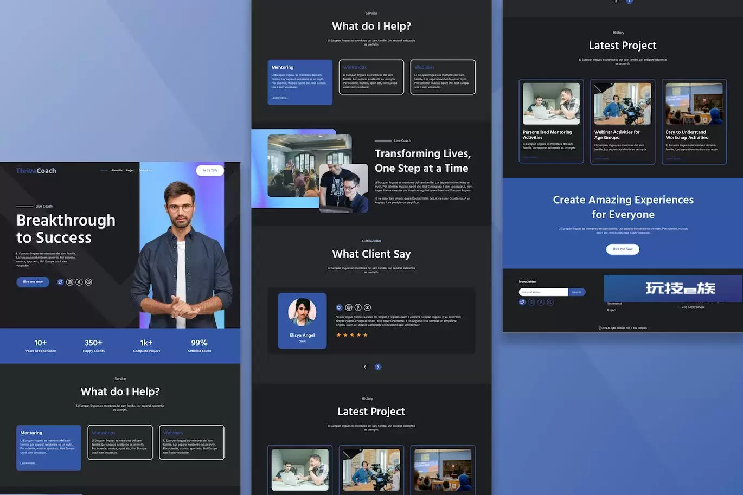This screenshot has height=495, width=743.
Task: Open the Project nav item in header
Action: tap(130, 170)
